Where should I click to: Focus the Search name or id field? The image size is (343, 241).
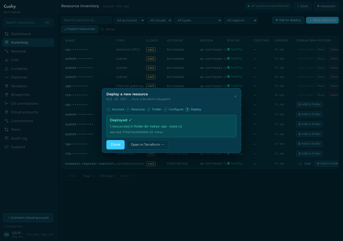coord(87,20)
